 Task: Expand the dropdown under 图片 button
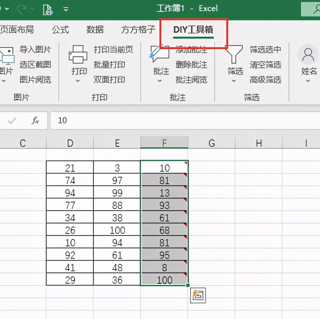(4, 81)
